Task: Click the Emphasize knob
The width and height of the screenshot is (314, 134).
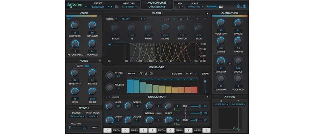Action: tap(92, 25)
